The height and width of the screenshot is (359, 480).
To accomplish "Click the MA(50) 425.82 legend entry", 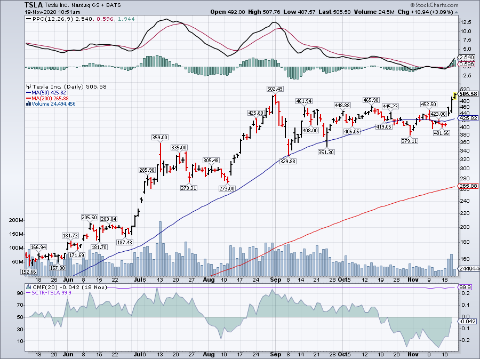I will coord(49,92).
